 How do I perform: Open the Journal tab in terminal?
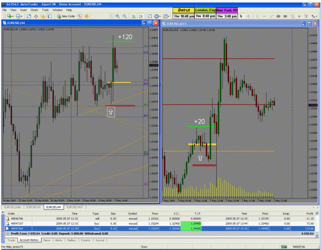coord(100,240)
